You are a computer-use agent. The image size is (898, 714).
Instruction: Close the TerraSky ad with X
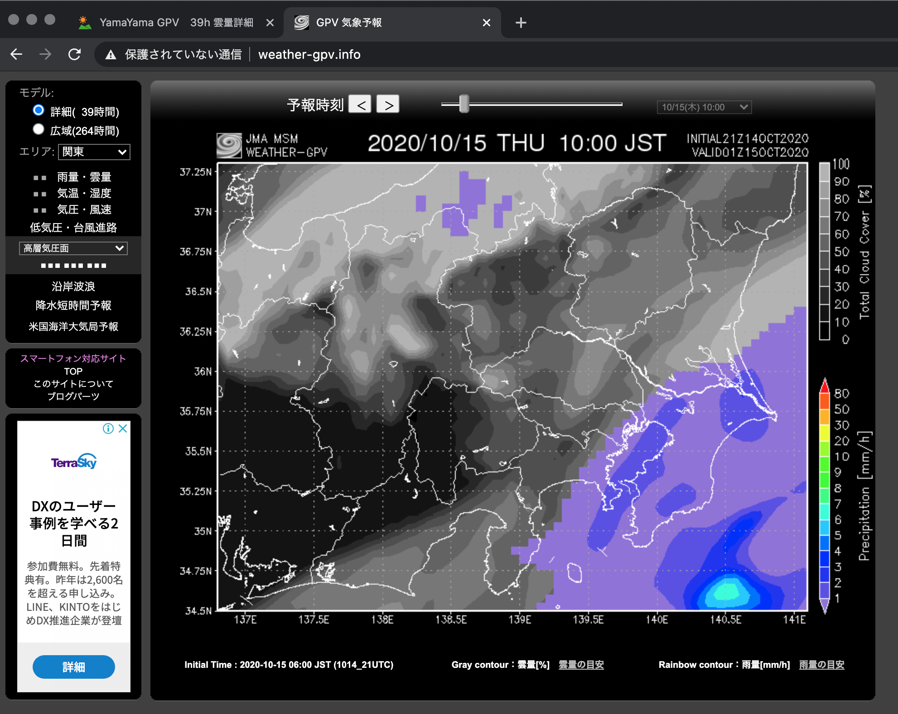pos(123,428)
